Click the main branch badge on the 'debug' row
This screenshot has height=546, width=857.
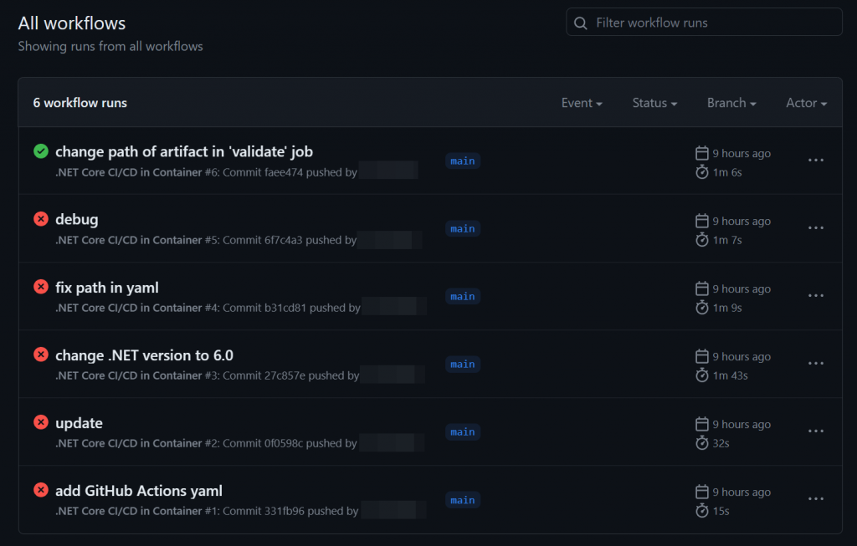462,229
